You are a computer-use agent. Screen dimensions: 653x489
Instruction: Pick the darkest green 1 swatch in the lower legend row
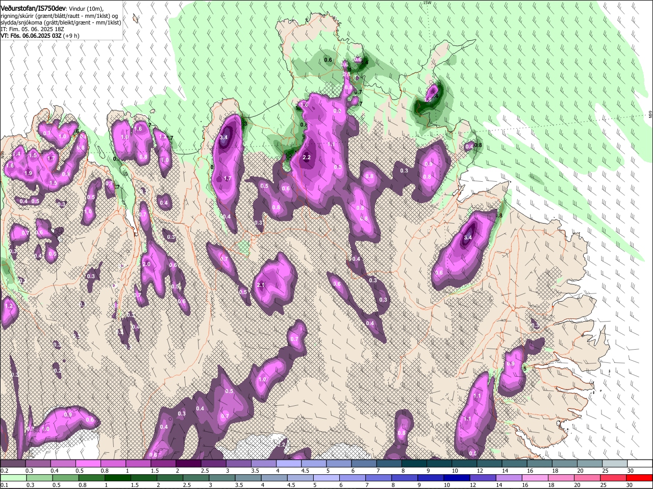click(118, 478)
